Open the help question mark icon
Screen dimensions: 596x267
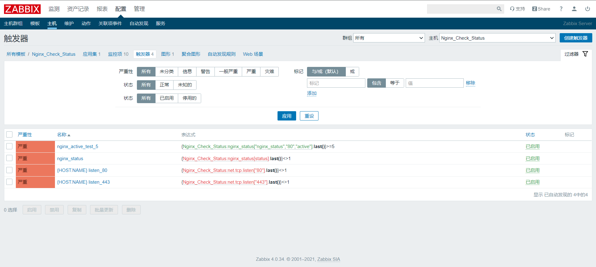[x=561, y=9]
